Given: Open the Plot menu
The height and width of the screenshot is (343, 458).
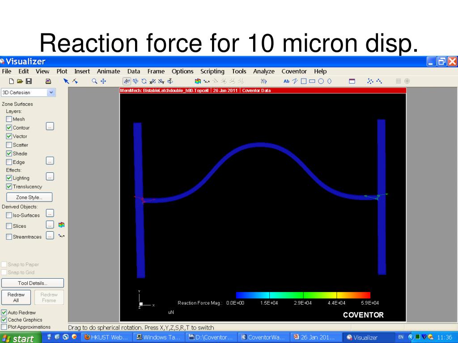Looking at the screenshot, I should click(62, 71).
